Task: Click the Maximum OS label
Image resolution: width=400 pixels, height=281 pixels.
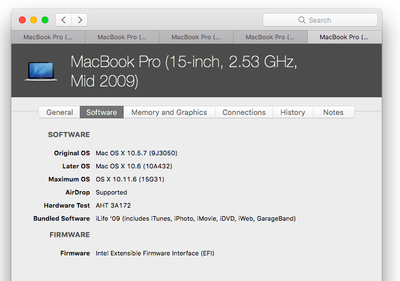Action: tap(69, 179)
